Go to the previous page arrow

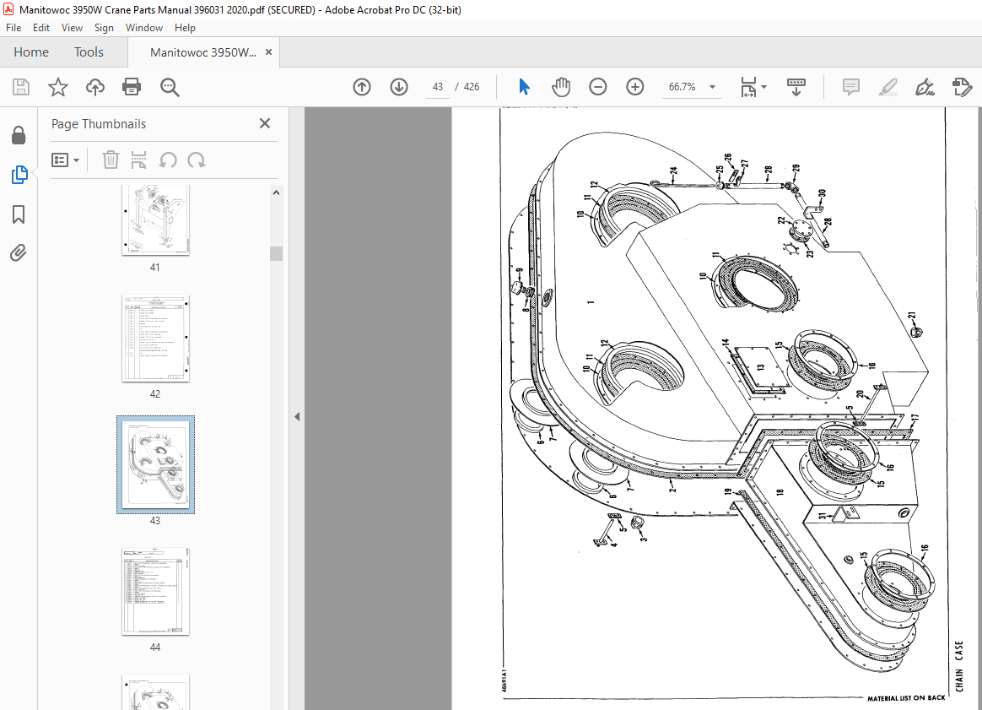pyautogui.click(x=362, y=86)
